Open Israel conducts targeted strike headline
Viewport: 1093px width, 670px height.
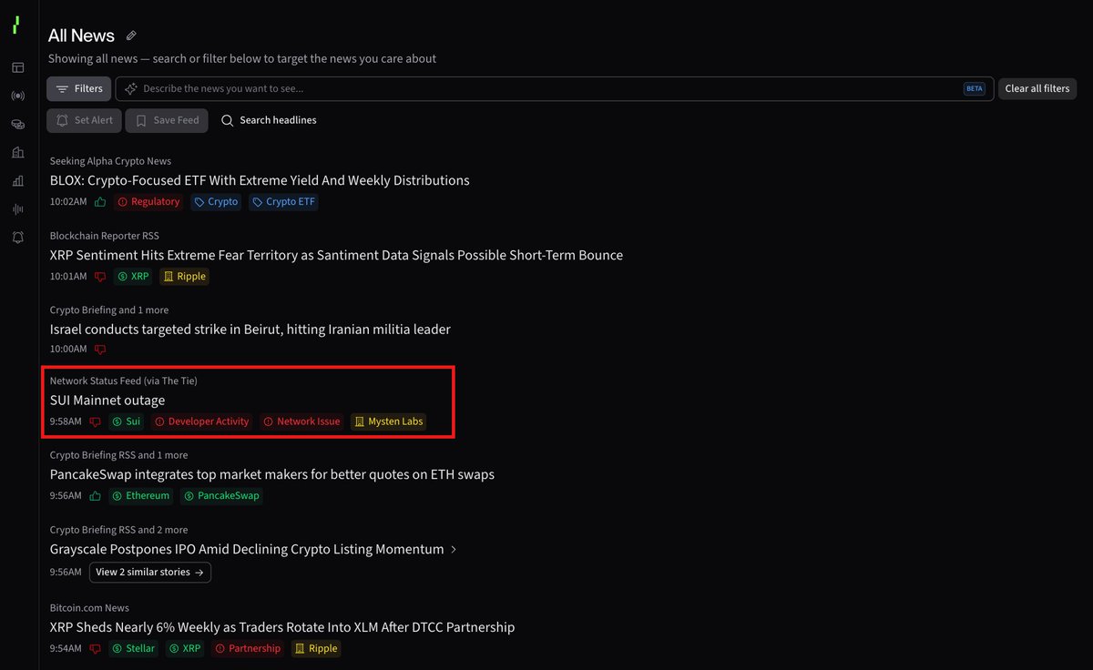coord(250,330)
